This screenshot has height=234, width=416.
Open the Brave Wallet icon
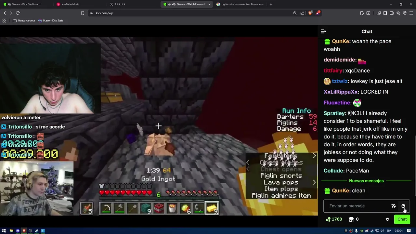[392, 13]
